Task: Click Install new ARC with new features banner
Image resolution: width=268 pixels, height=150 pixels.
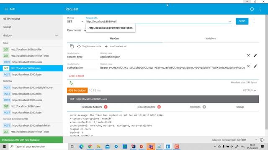Action: coord(31,140)
